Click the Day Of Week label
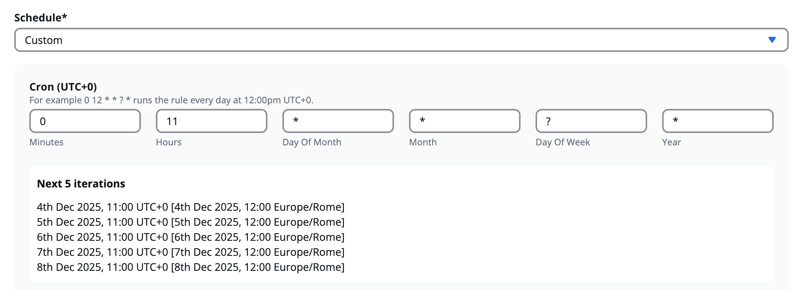The image size is (803, 290). pyautogui.click(x=563, y=142)
